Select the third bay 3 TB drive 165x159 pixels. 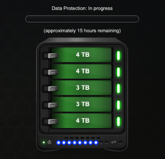[81, 88]
